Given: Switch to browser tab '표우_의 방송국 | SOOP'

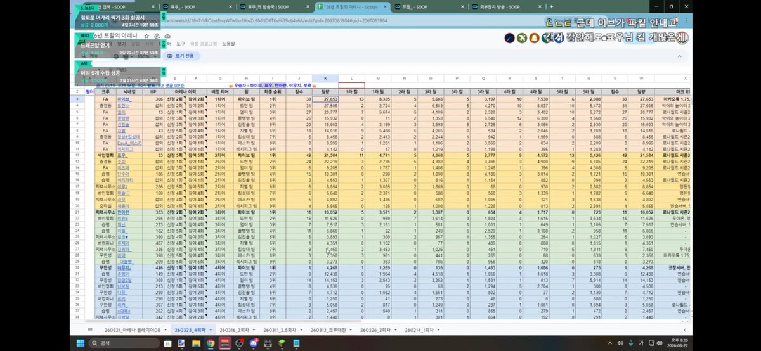Looking at the screenshot, I should [x=276, y=6].
